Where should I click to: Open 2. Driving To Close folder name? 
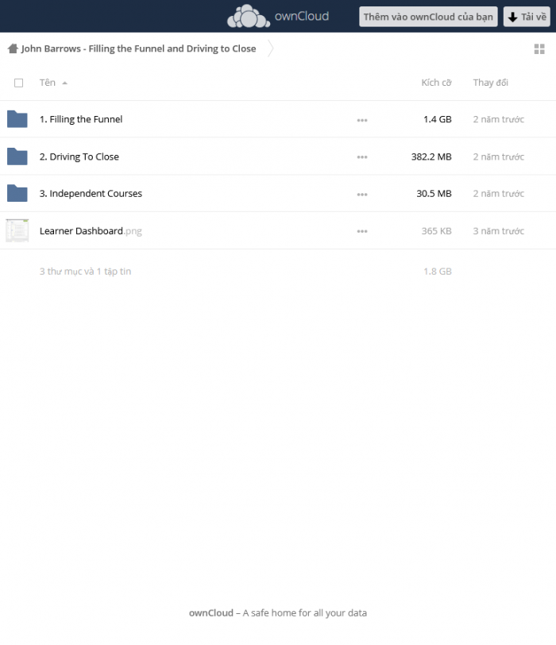click(79, 156)
